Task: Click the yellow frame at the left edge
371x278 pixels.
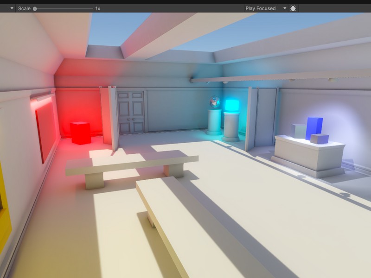Action: tap(4, 208)
